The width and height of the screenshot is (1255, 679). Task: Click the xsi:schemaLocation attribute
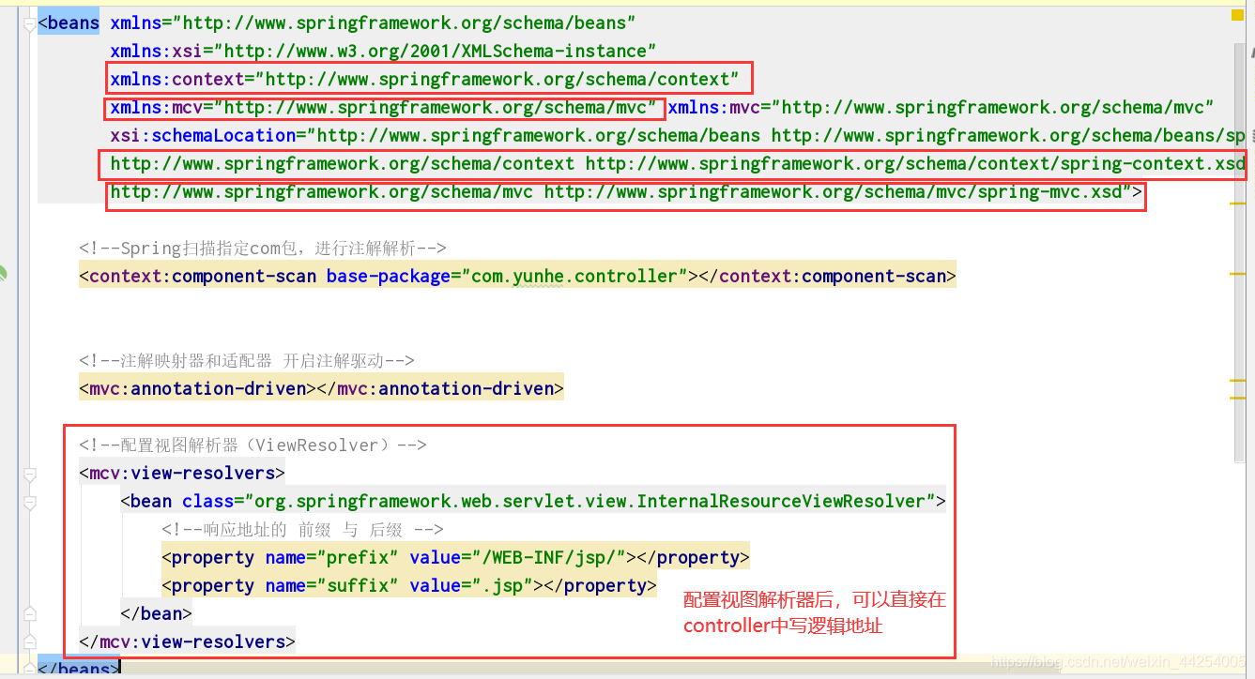point(203,136)
